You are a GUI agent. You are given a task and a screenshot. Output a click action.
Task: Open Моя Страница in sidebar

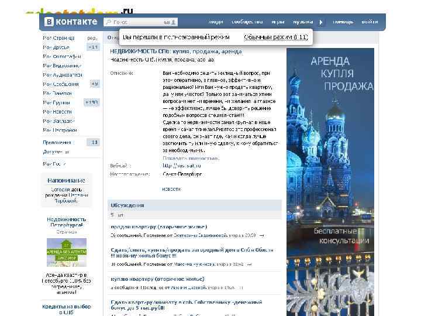pos(59,38)
